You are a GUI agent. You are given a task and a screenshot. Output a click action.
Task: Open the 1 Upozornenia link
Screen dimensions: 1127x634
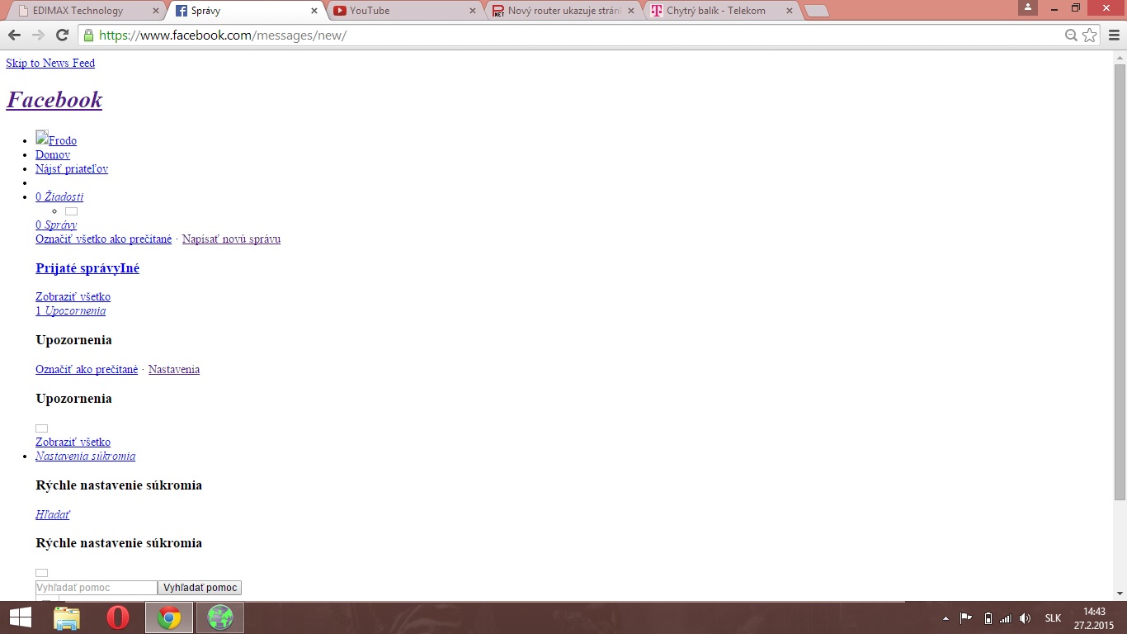coord(70,311)
